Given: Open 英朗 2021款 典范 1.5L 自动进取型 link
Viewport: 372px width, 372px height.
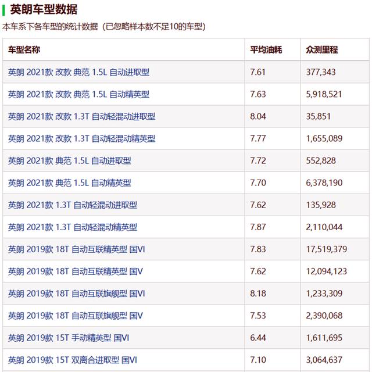Looking at the screenshot, I should [x=70, y=161].
